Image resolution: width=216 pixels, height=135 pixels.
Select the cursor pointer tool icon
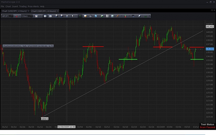click(x=67, y=16)
